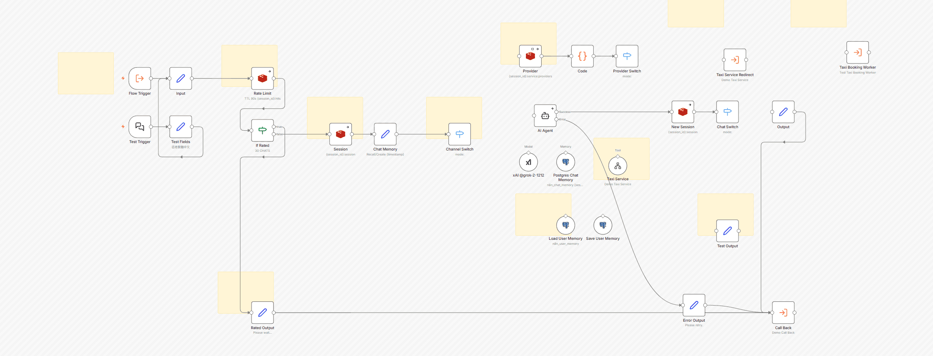Open the AI Agent node
The image size is (933, 356).
[545, 116]
